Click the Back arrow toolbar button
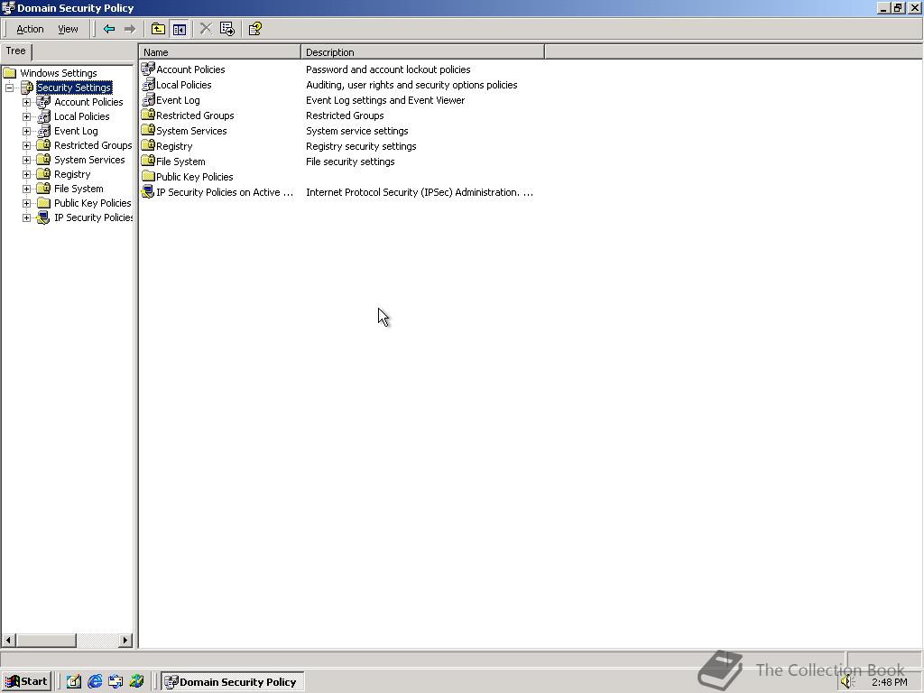 tap(109, 29)
